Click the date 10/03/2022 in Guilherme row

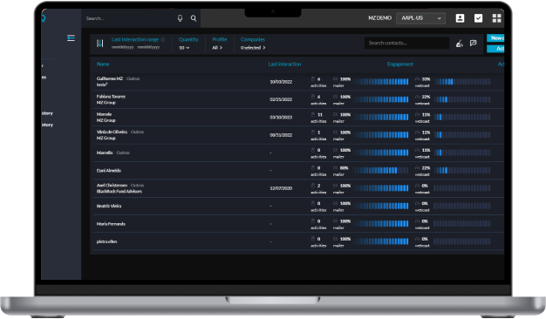281,82
